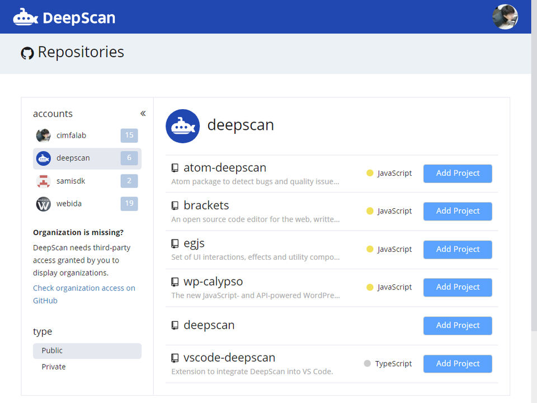The width and height of the screenshot is (537, 403).
Task: Open the vscode-deepscan repository name
Action: [x=229, y=358]
